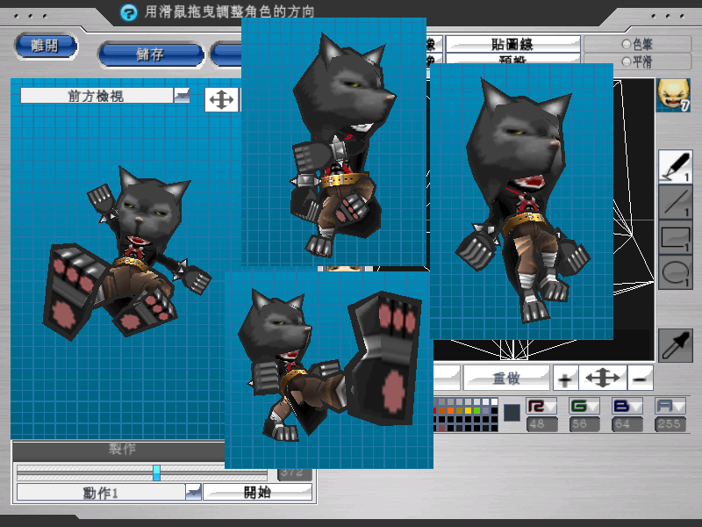The width and height of the screenshot is (702, 527).
Task: Select the 色筆 radio option
Action: [x=626, y=44]
